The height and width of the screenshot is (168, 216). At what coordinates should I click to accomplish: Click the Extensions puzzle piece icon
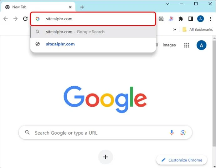(x=181, y=19)
